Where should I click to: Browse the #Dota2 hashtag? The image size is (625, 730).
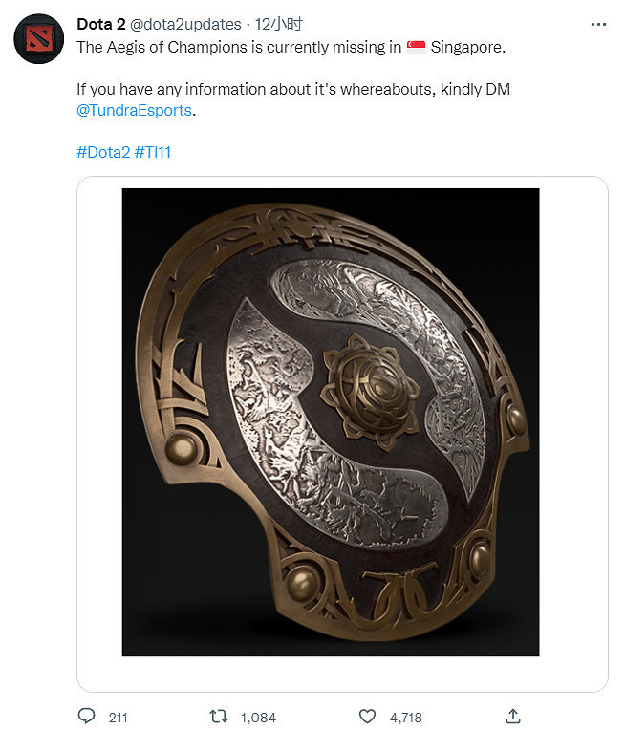(x=103, y=152)
